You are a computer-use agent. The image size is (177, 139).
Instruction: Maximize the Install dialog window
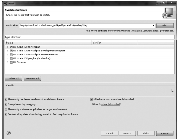tap(164, 3)
